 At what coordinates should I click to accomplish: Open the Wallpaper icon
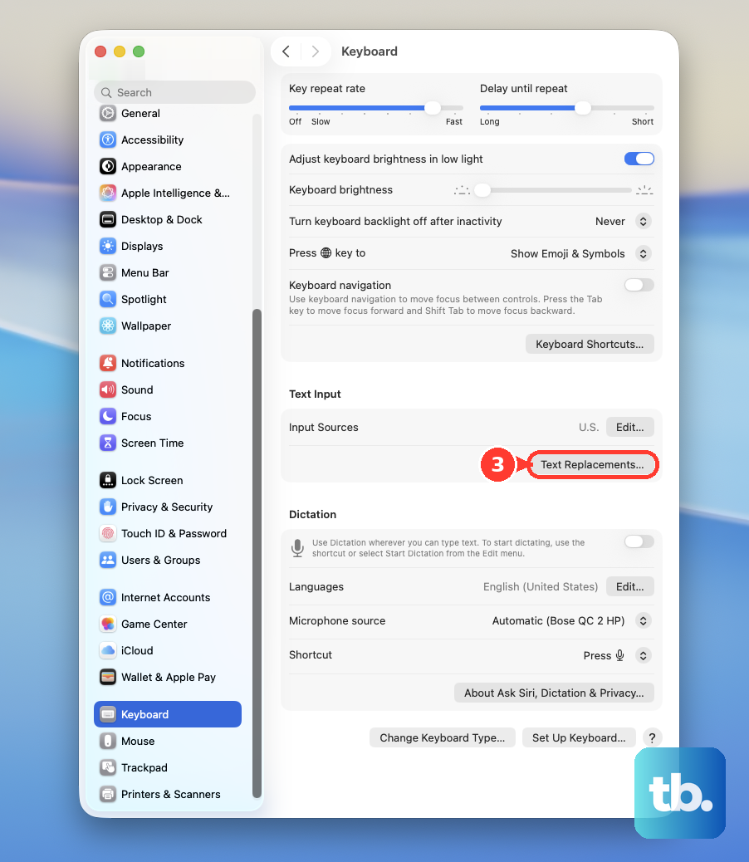tap(108, 326)
